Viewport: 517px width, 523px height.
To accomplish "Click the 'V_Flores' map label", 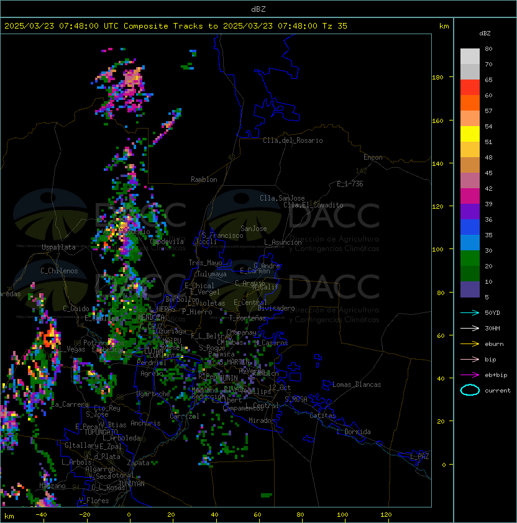I will click(94, 501).
